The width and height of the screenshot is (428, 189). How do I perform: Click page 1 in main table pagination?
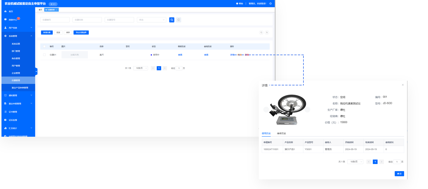coord(159,68)
